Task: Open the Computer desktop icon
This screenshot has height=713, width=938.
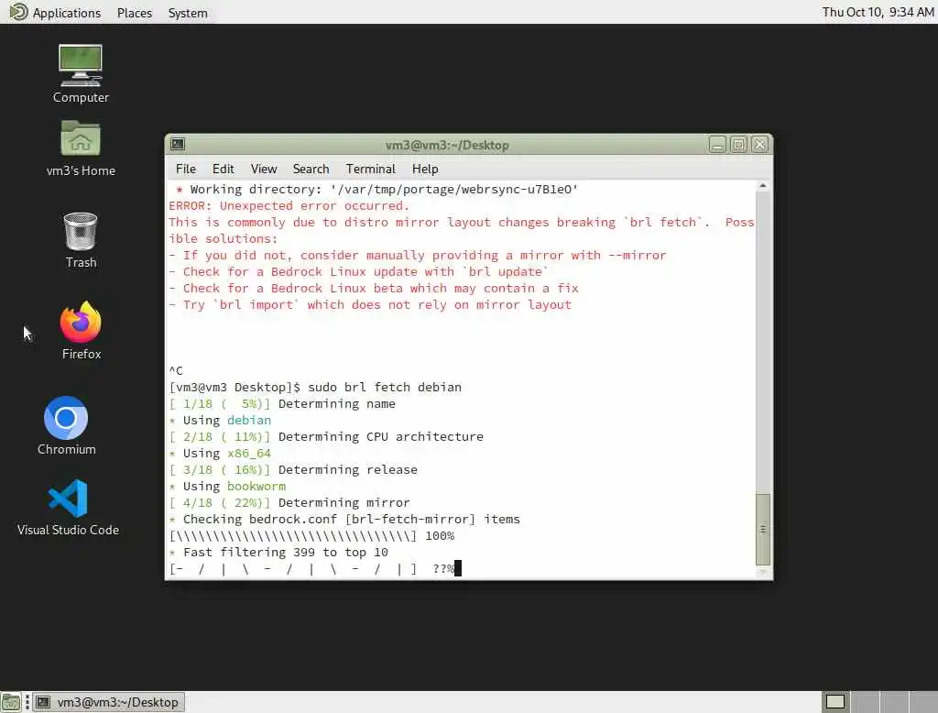Action: pos(81,73)
